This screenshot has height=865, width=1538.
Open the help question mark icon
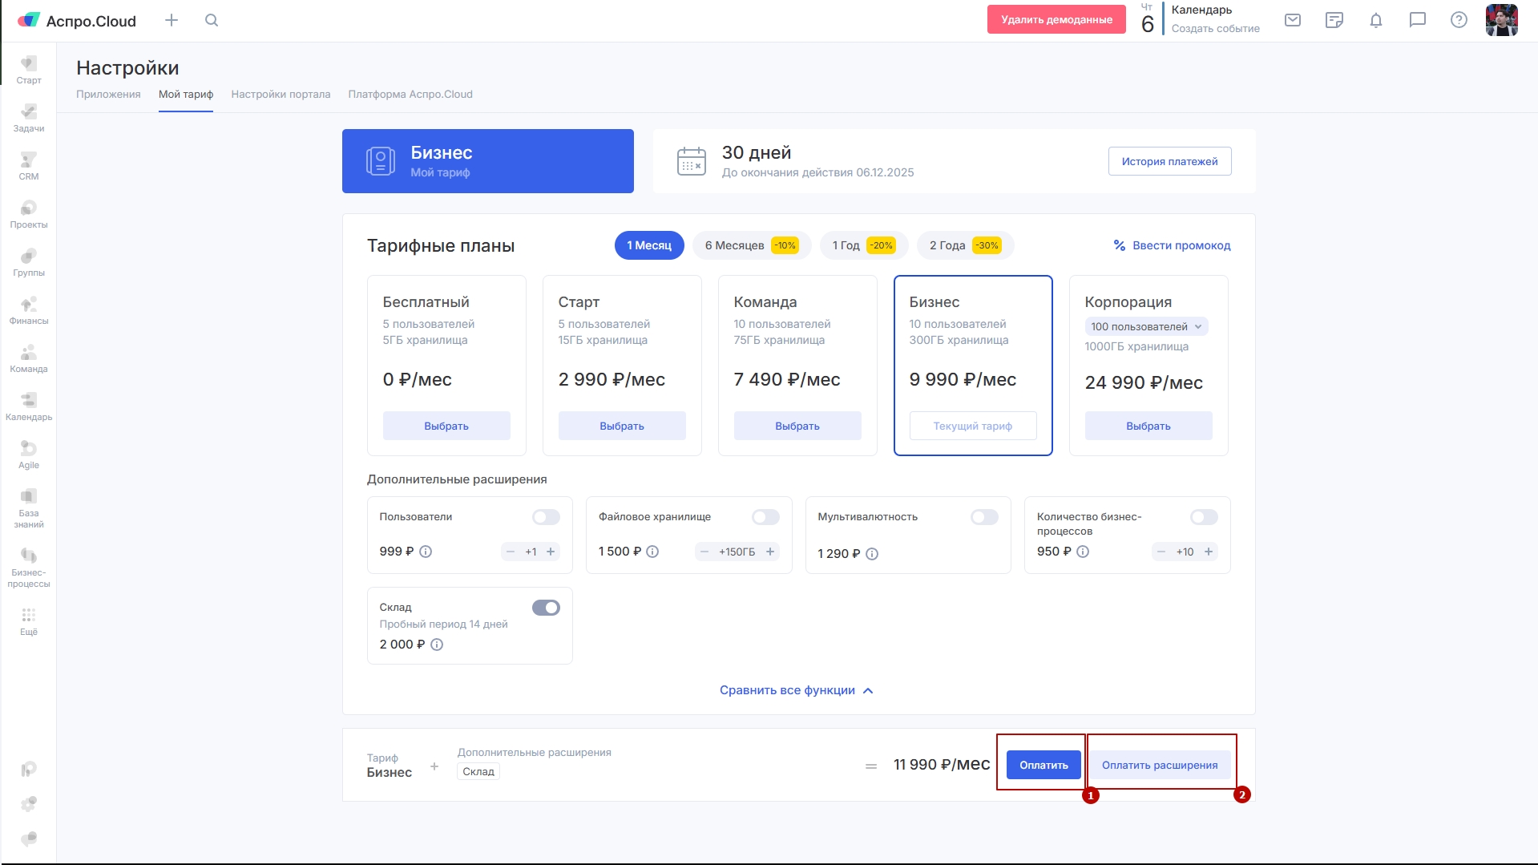[x=1459, y=21]
